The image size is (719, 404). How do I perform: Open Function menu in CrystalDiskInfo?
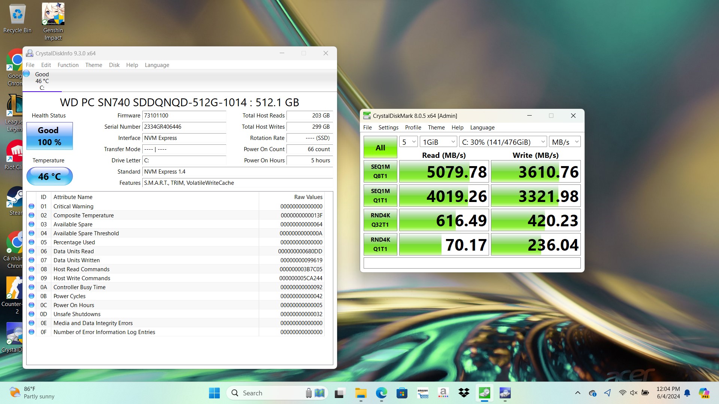click(x=68, y=65)
